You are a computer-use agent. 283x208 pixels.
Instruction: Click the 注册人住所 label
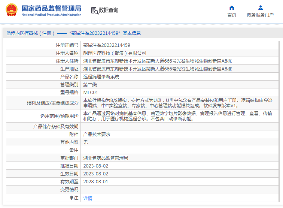67,61
